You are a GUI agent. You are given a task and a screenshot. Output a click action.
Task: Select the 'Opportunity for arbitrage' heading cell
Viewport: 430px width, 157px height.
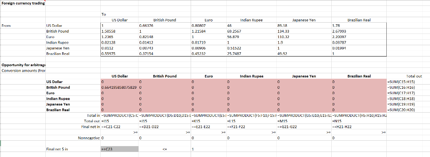[23, 65]
